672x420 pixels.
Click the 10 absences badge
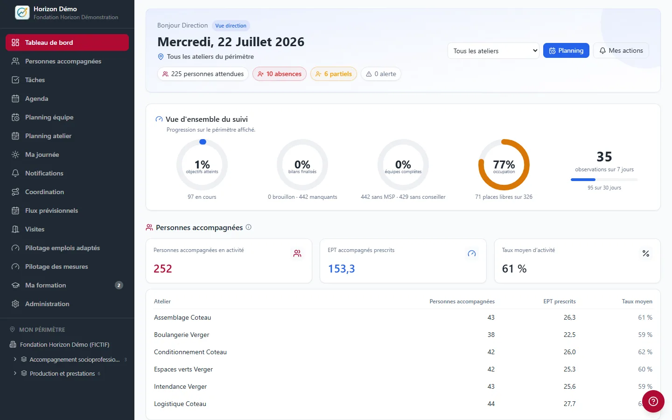[x=280, y=74]
